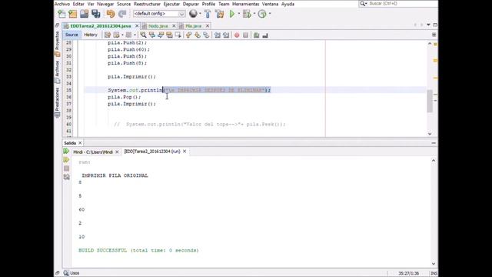The width and height of the screenshot is (492, 277).
Task: Click the Stop square icon in the output panel
Action: tap(67, 169)
